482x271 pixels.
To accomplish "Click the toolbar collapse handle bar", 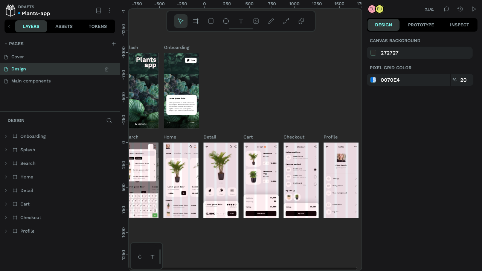I will [241, 29].
